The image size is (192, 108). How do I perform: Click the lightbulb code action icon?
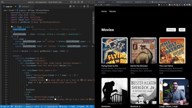tap(12, 27)
